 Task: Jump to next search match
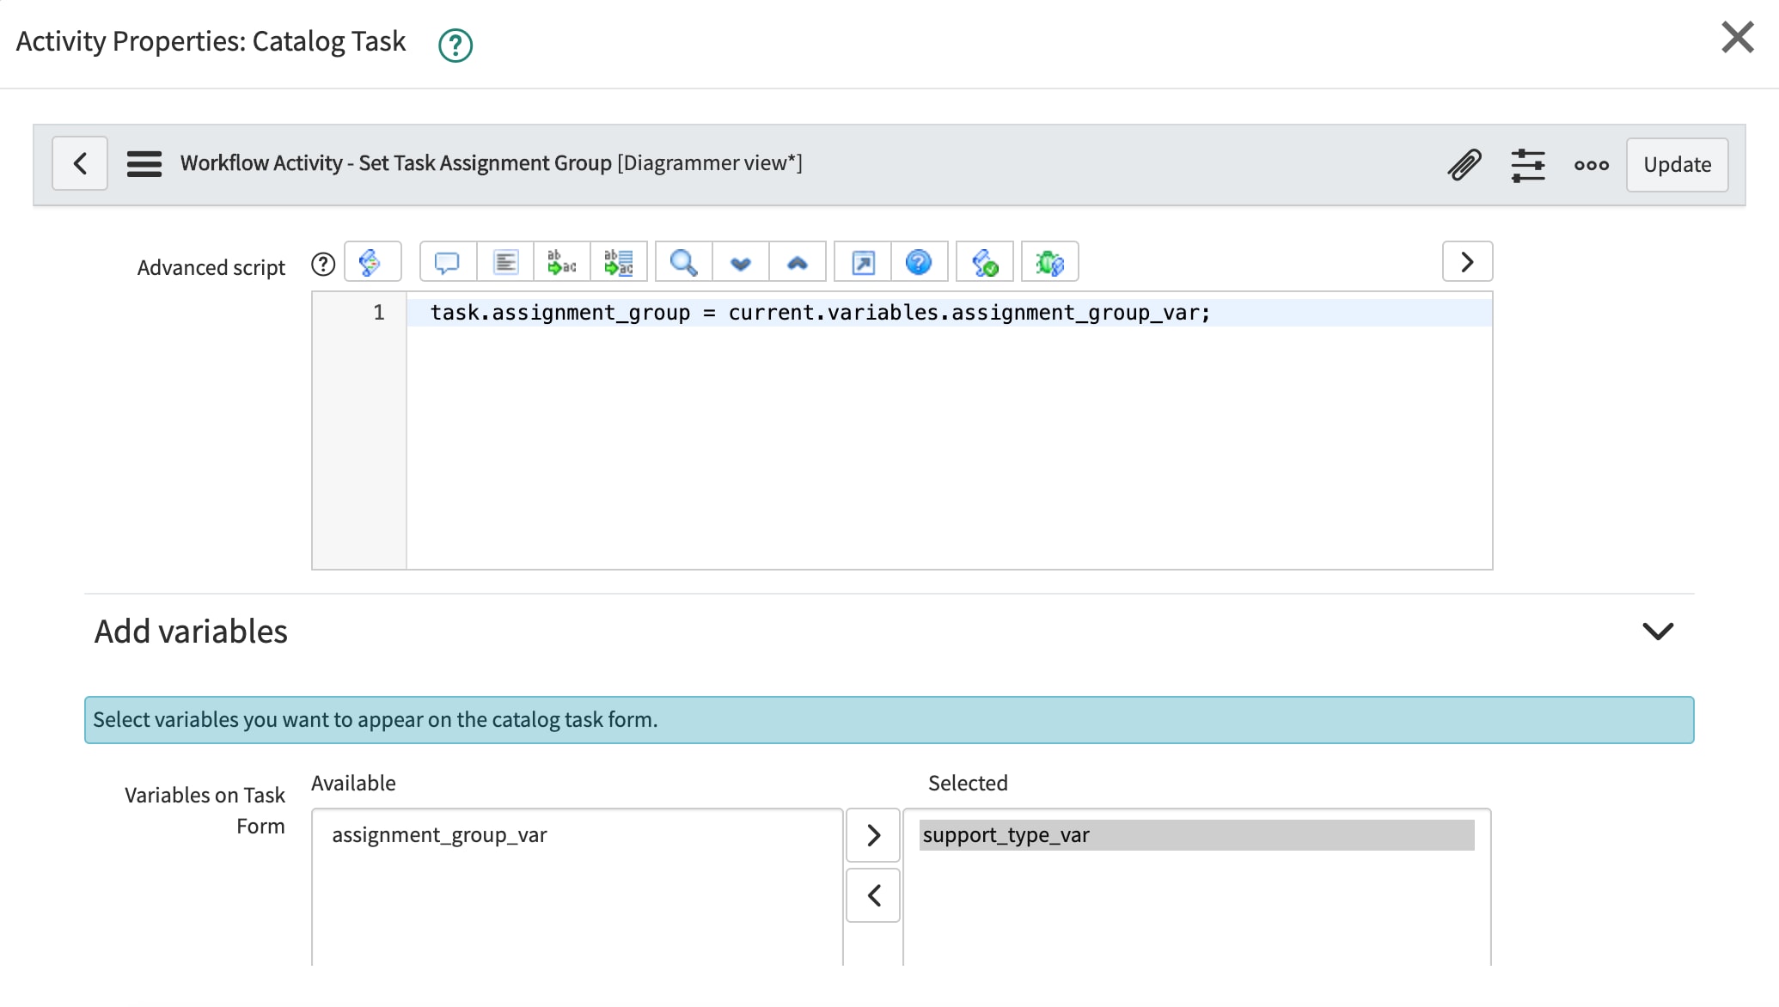(740, 262)
